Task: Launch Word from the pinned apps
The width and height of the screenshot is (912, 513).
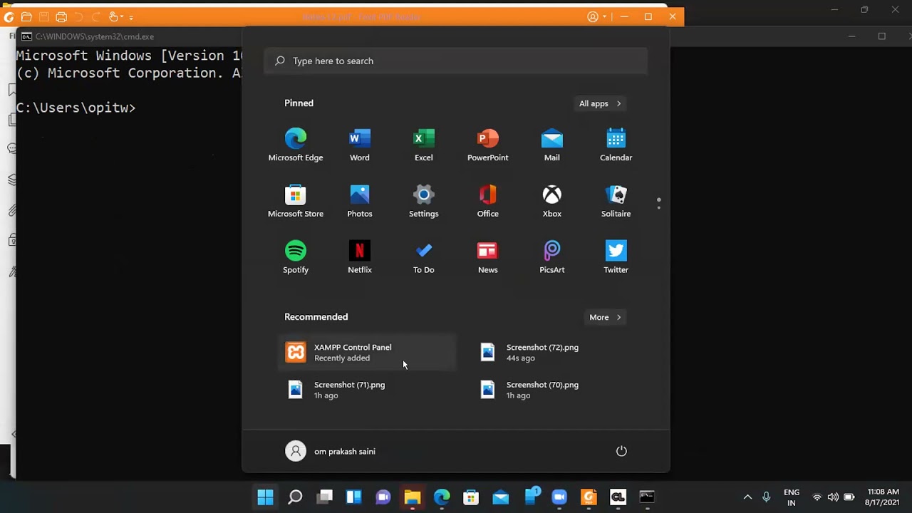Action: [360, 145]
